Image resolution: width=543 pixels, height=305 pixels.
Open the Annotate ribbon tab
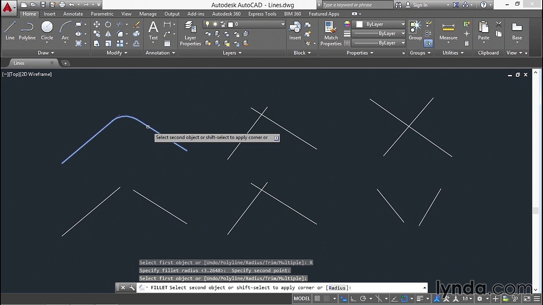(x=73, y=14)
